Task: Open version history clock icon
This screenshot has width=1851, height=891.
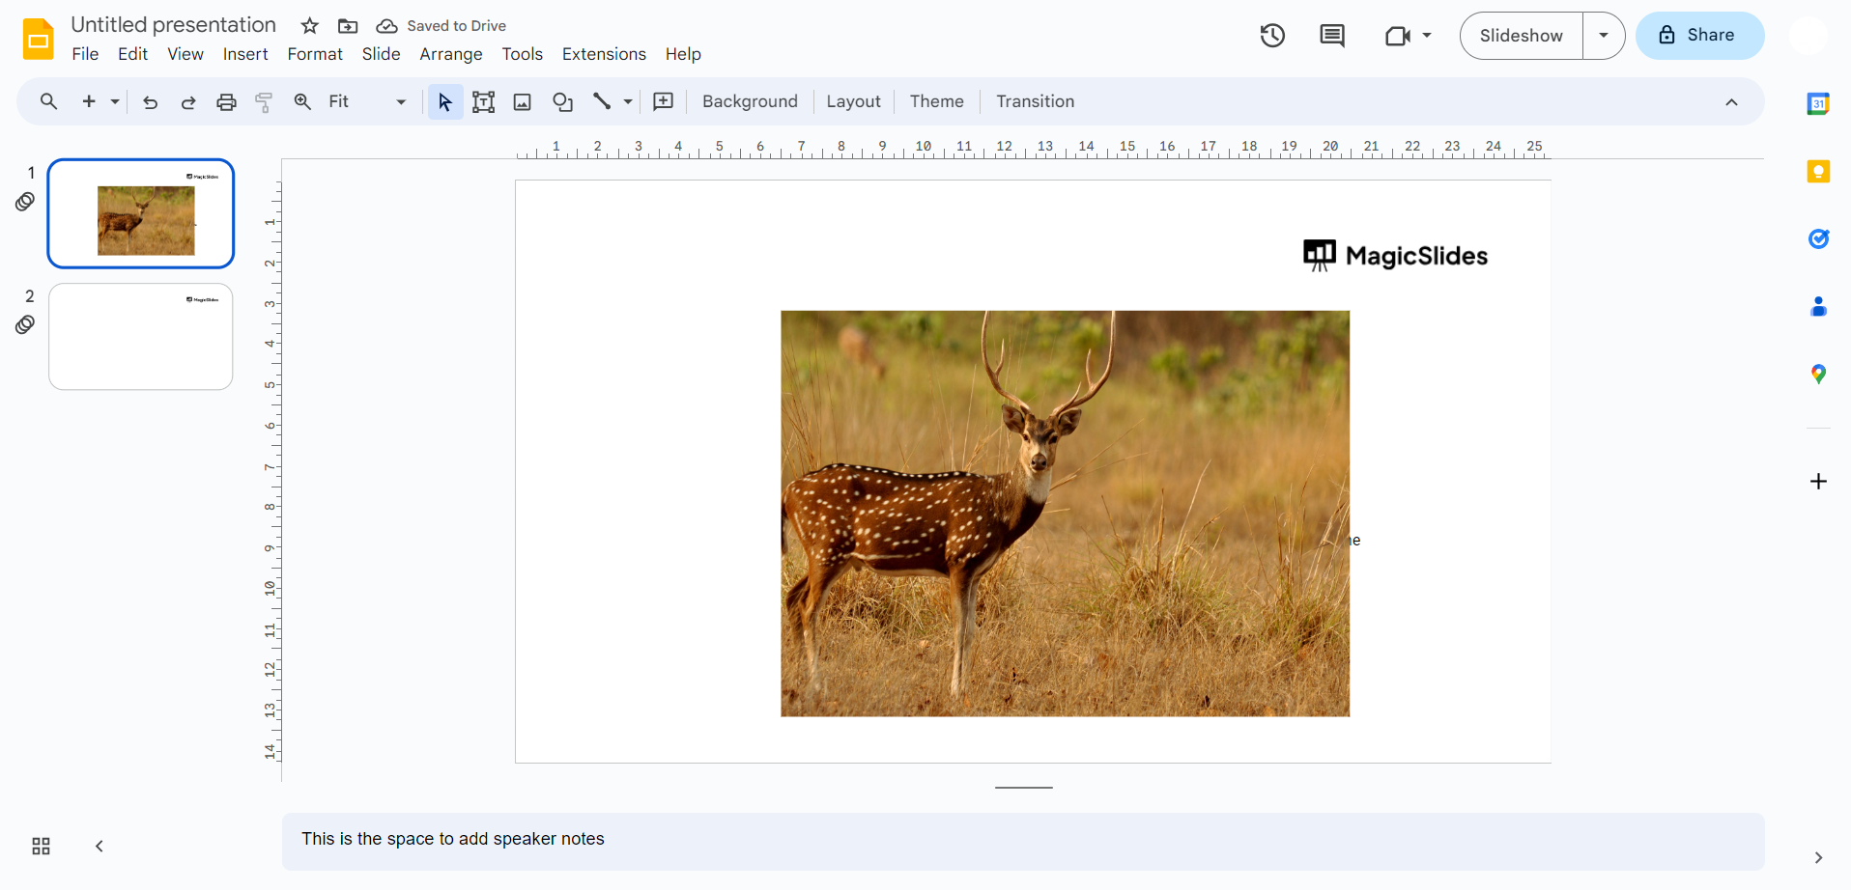Action: 1272,36
